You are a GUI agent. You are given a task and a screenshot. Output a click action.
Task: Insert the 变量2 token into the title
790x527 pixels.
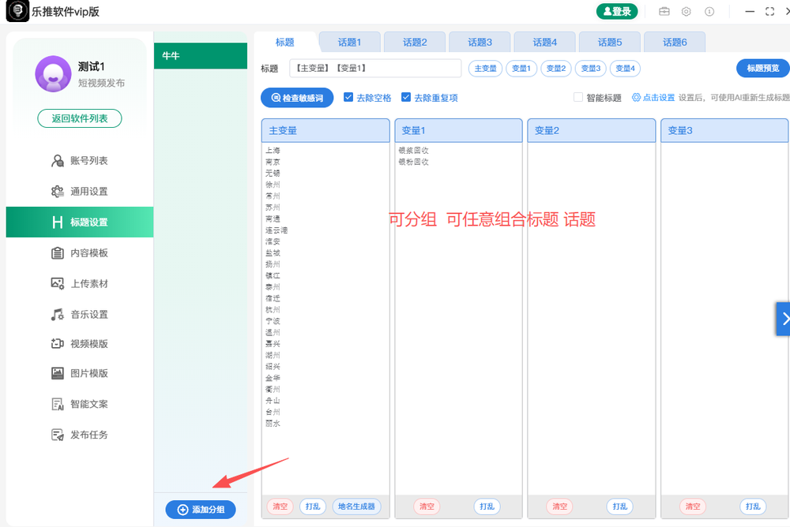tap(555, 69)
